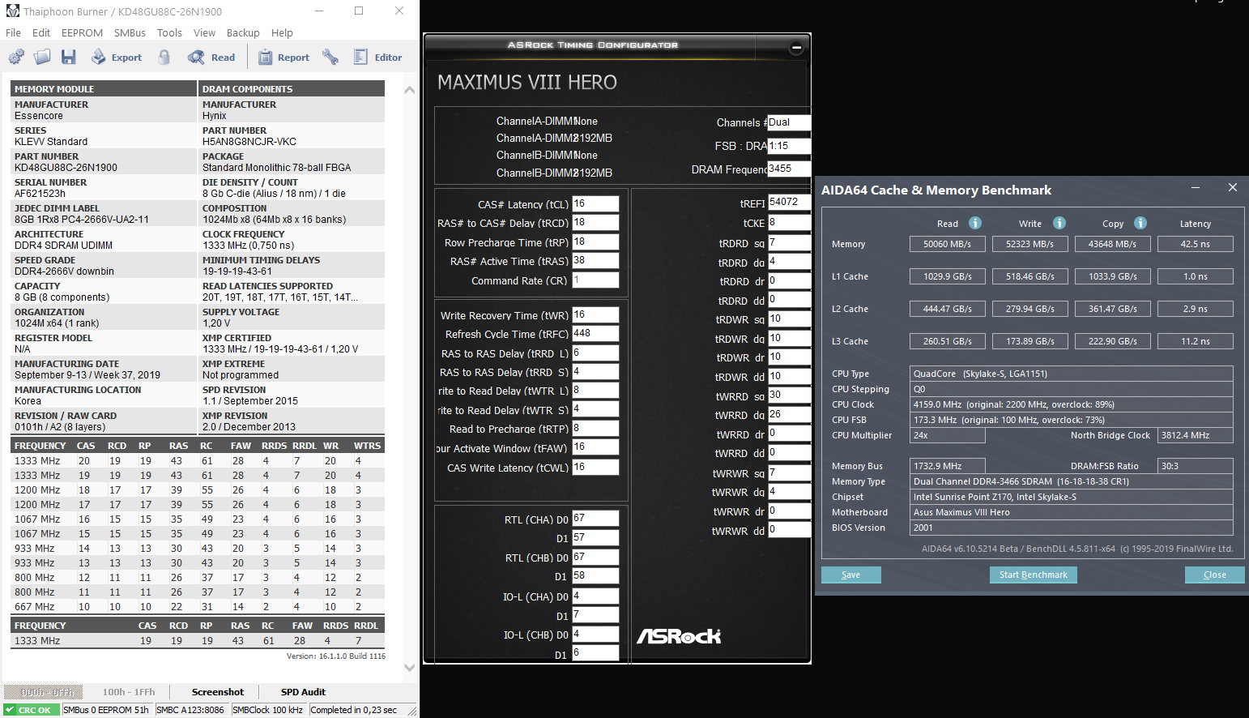Click the padlock icon in Thaiphoon toolbar
1249x718 pixels.
[164, 57]
